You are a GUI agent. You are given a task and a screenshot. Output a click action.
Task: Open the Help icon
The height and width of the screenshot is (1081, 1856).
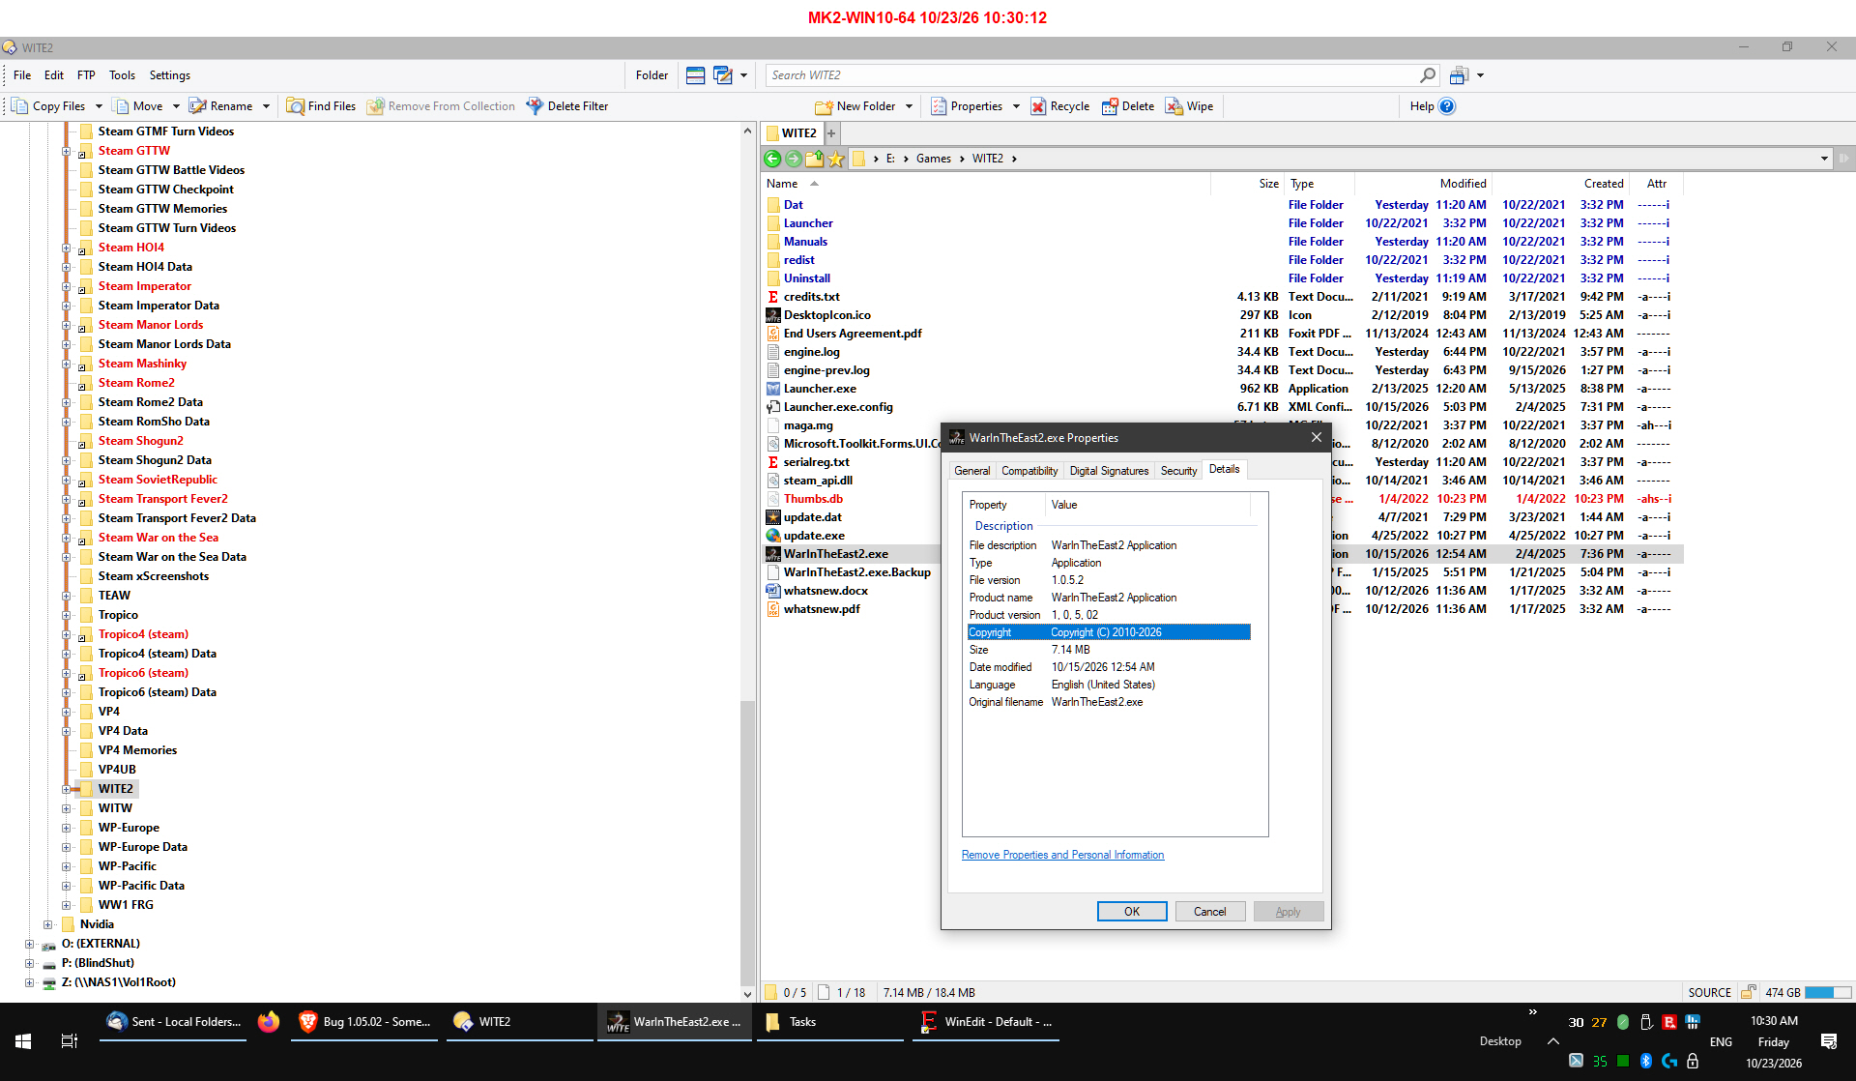1447,106
